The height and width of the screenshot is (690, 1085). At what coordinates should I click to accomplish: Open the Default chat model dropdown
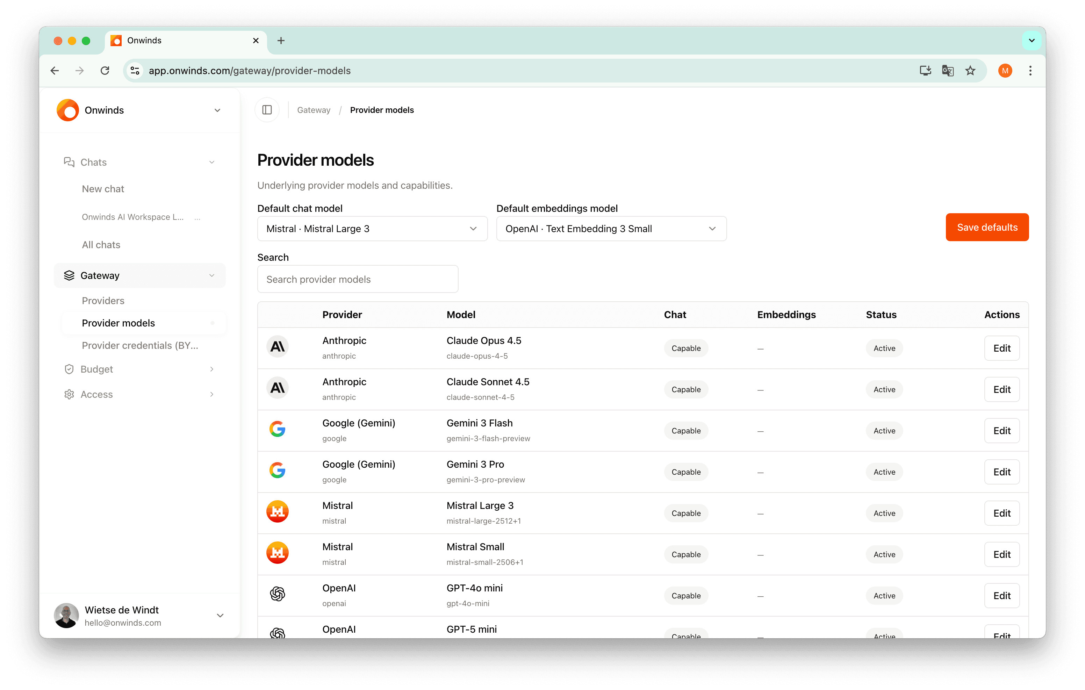pos(372,229)
